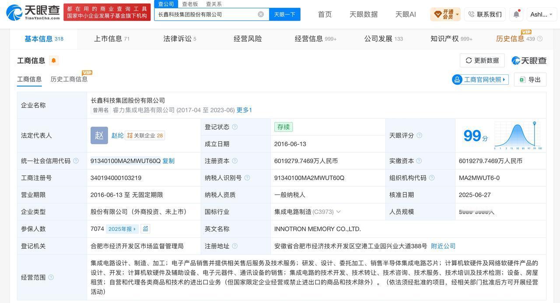Open 法律诉讼 tab
The image size is (560, 303).
179,39
